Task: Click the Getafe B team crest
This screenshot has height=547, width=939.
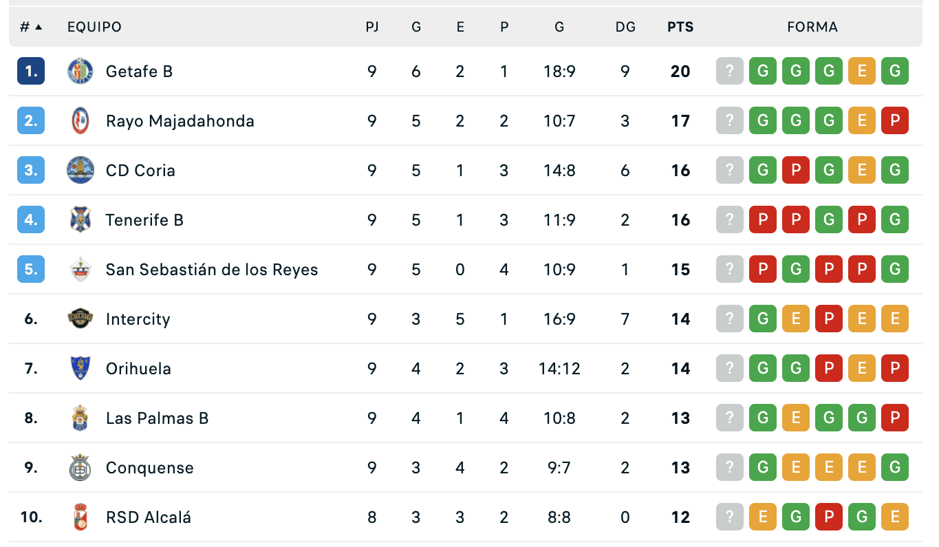Action: pos(80,72)
